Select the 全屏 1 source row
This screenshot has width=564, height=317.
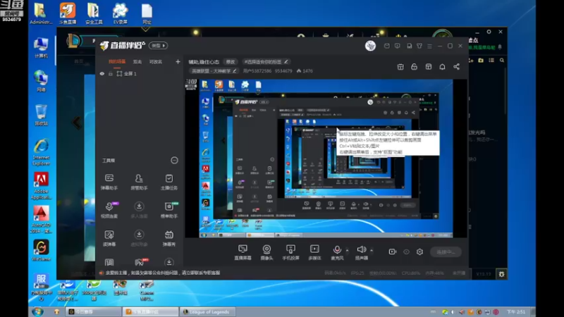point(139,74)
